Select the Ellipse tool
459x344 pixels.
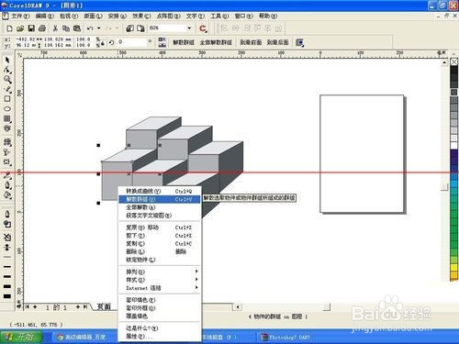point(7,108)
